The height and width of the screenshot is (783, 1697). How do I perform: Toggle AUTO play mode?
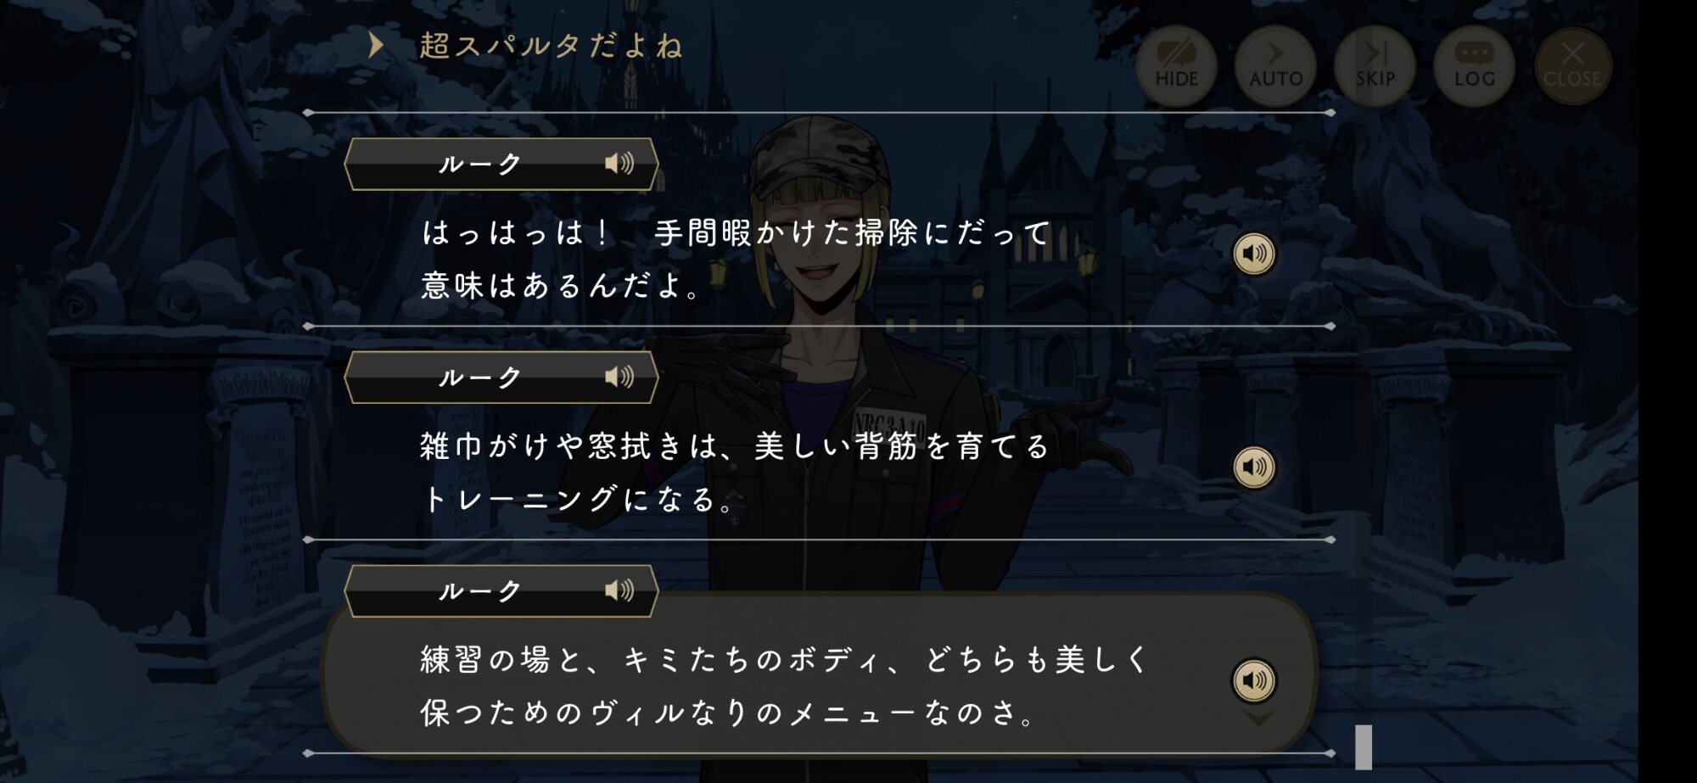(1275, 65)
